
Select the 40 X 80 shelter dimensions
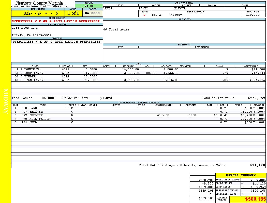coord(163,115)
